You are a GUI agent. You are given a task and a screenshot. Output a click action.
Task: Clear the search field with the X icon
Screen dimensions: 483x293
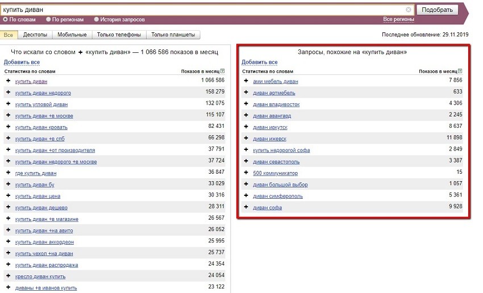[409, 10]
